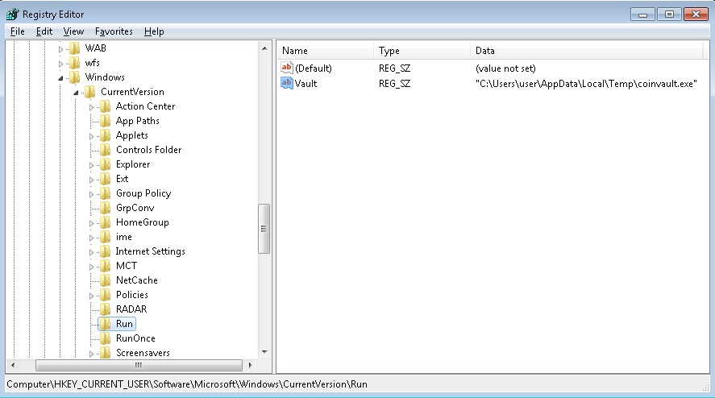Click the Windows key folder icon
This screenshot has height=398, width=715.
[x=75, y=77]
